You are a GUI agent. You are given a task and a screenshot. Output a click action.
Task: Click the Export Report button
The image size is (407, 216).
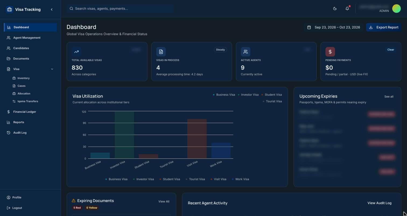click(384, 27)
